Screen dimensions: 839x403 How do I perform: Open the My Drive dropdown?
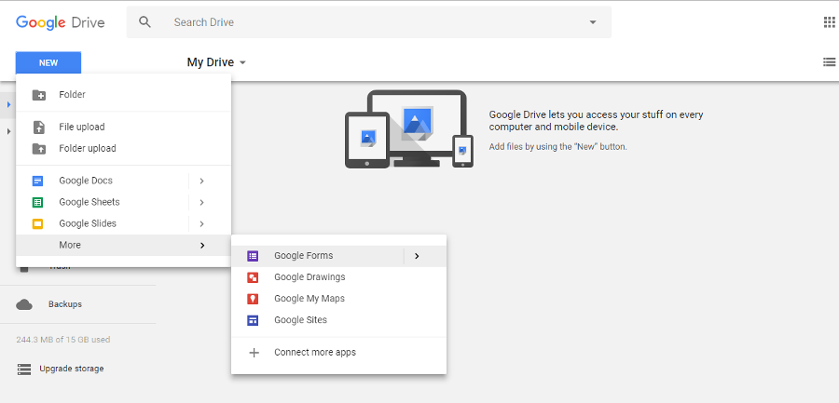216,62
